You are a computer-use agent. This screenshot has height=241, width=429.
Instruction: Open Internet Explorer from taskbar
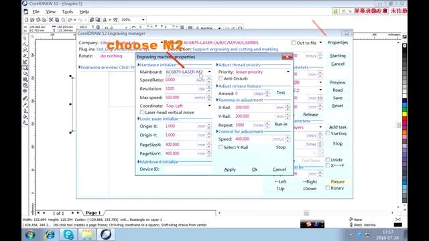click(50, 235)
